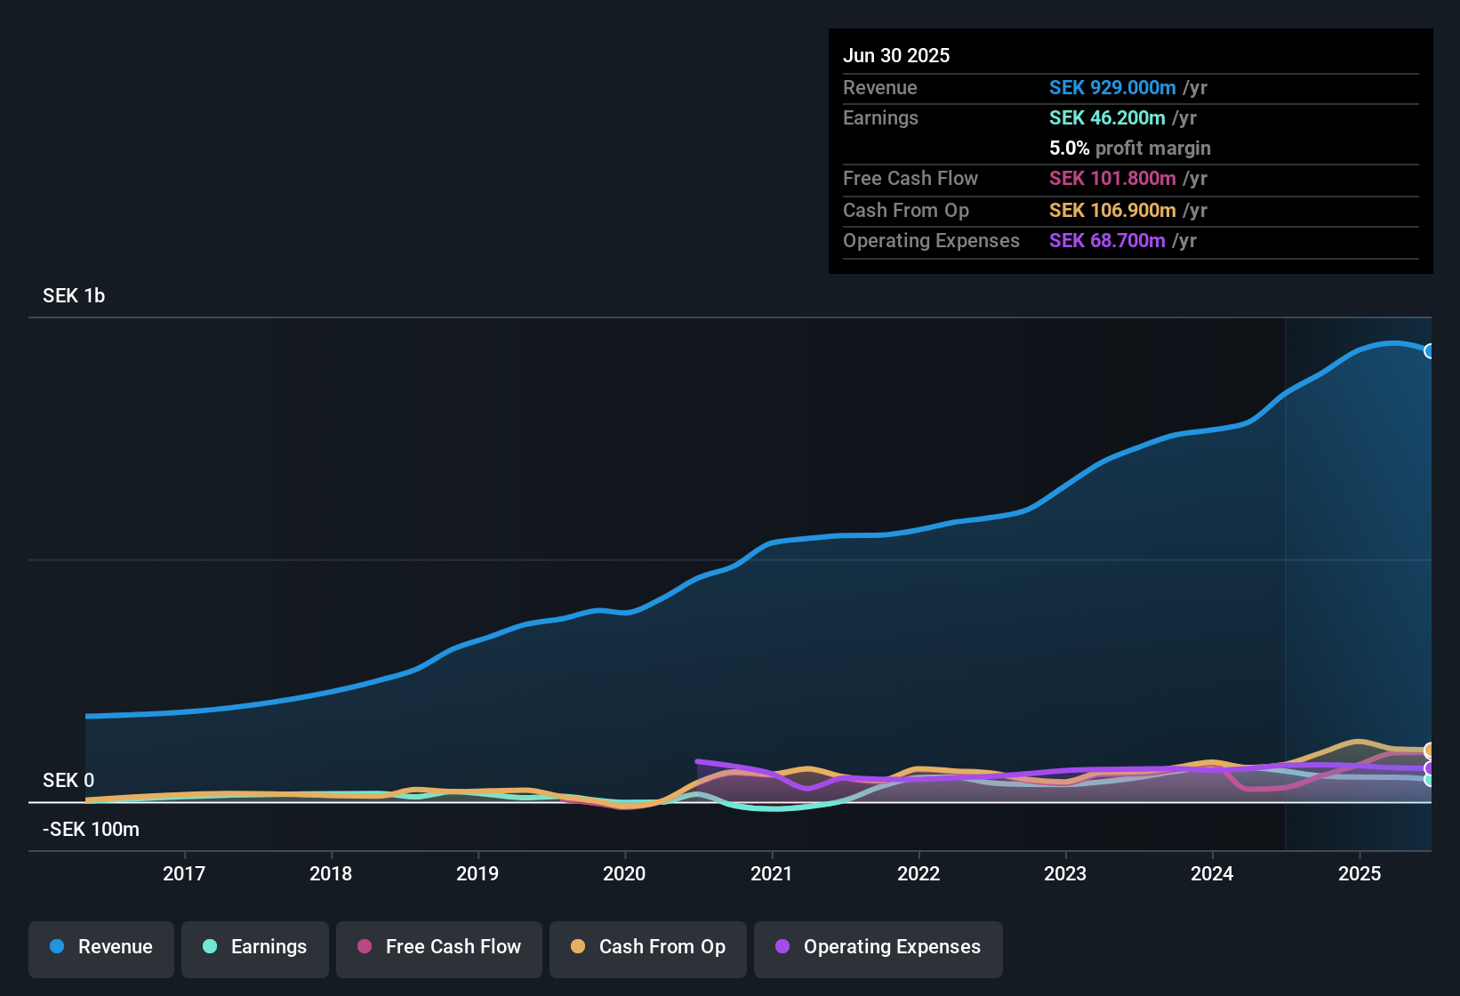The image size is (1460, 996).
Task: Click the Operating Expenses tooltip label
Action: tap(931, 240)
